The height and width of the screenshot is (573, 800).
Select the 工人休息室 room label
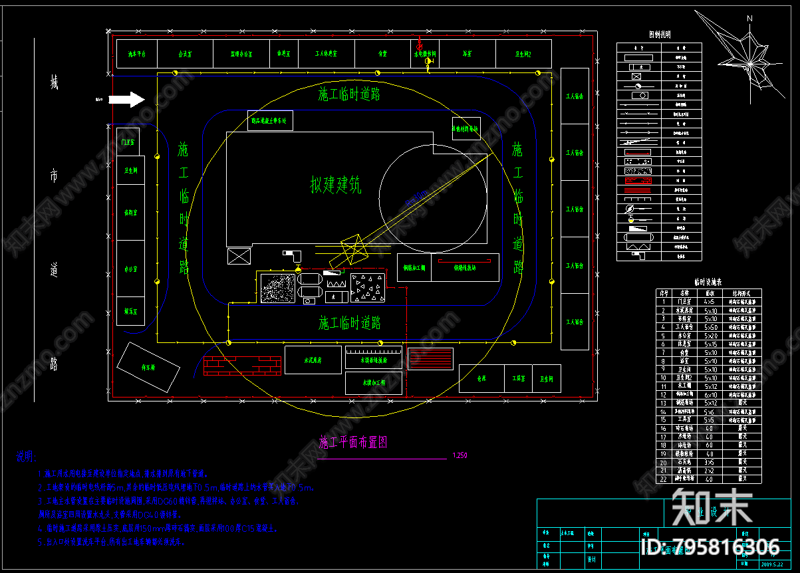(326, 54)
